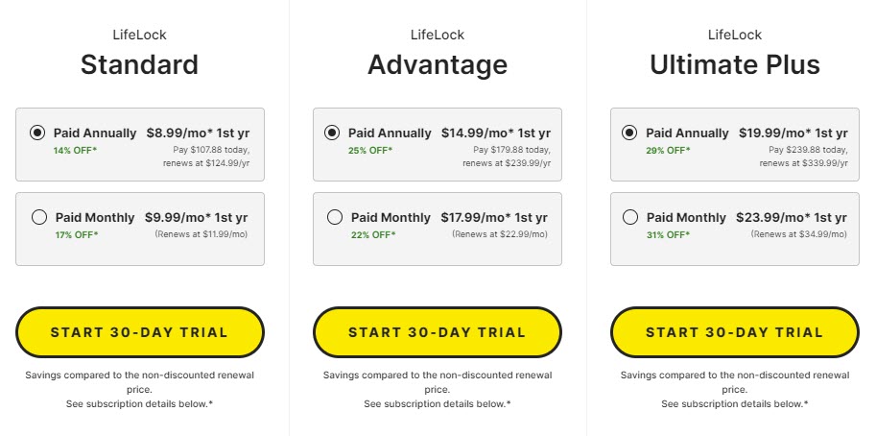Viewport: 876px width, 436px height.
Task: Click the Ultimate Plus plan heading
Action: click(735, 64)
